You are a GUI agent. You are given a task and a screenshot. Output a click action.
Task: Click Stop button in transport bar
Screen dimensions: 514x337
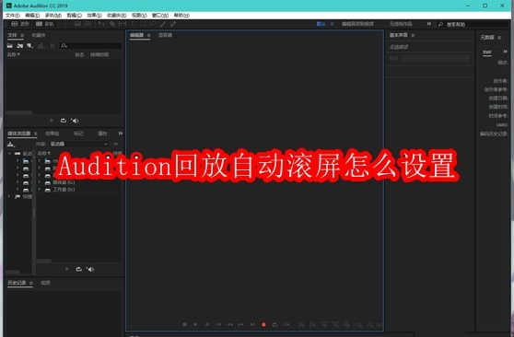pyautogui.click(x=184, y=324)
